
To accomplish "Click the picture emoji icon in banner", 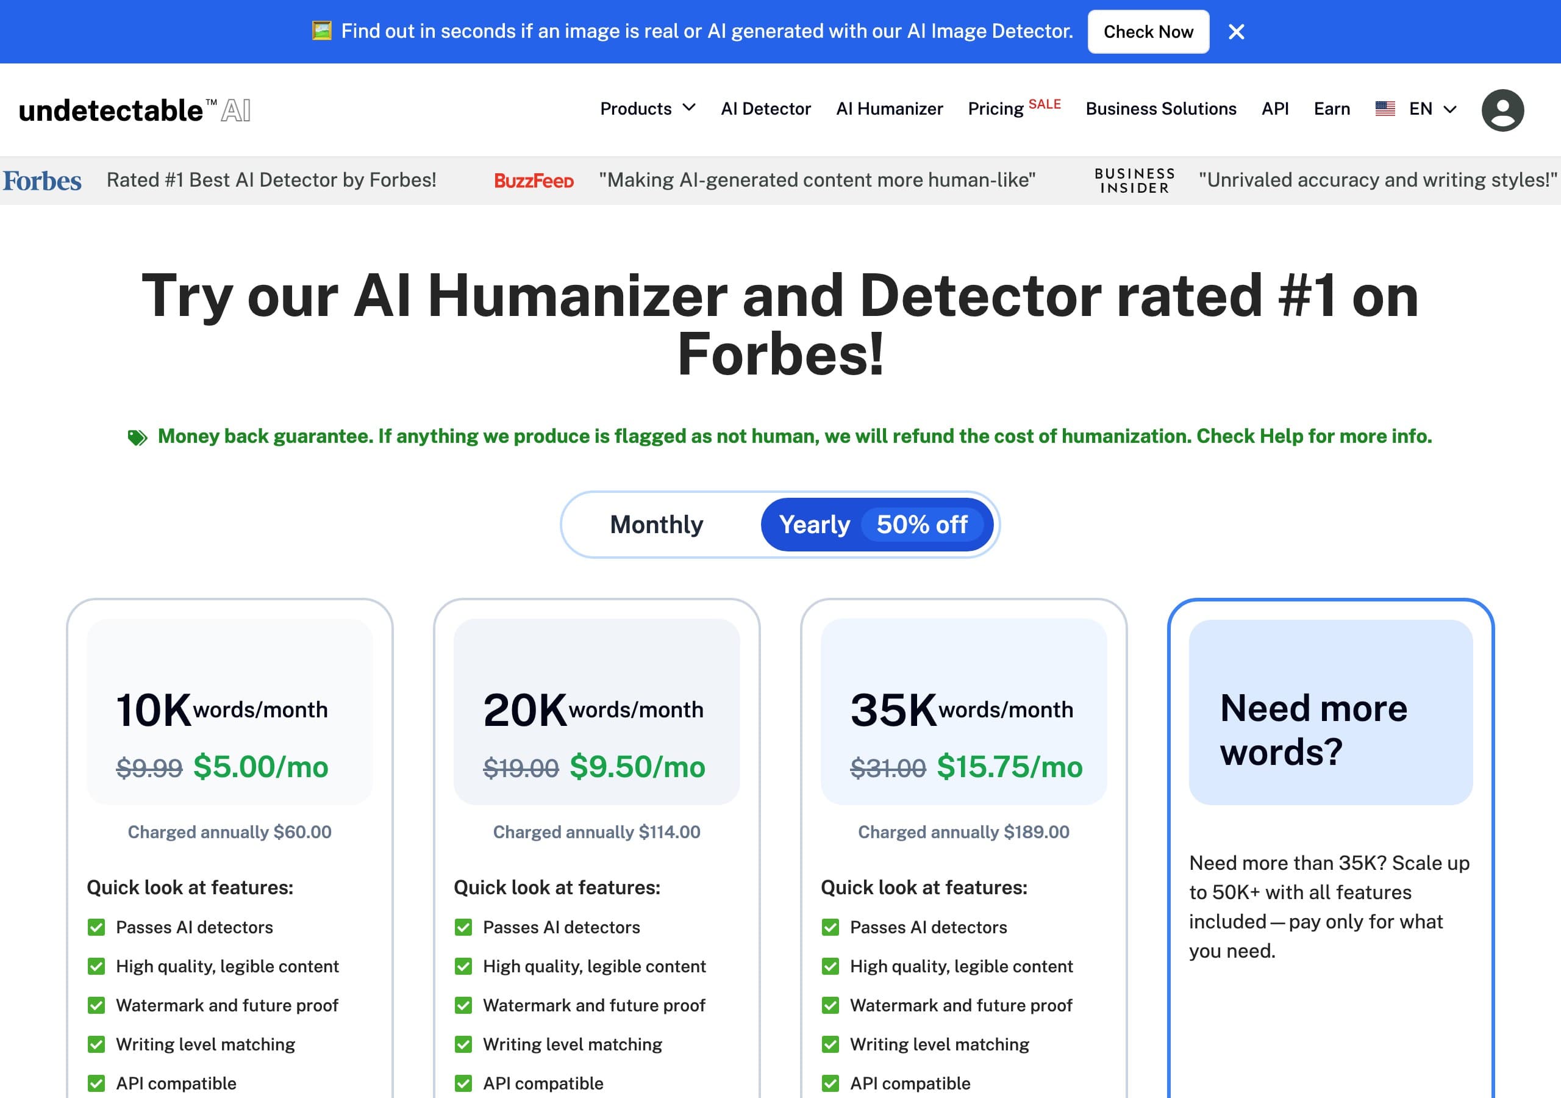I will pyautogui.click(x=321, y=30).
